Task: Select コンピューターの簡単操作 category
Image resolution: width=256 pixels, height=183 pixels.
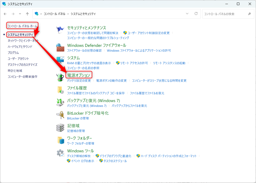Action: pyautogui.click(x=22, y=76)
